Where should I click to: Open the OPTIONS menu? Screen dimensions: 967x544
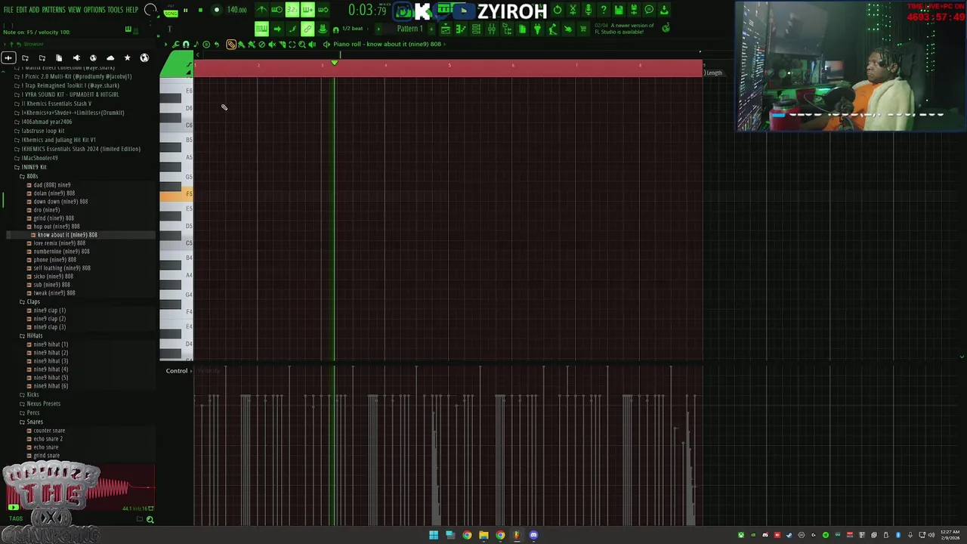[94, 10]
